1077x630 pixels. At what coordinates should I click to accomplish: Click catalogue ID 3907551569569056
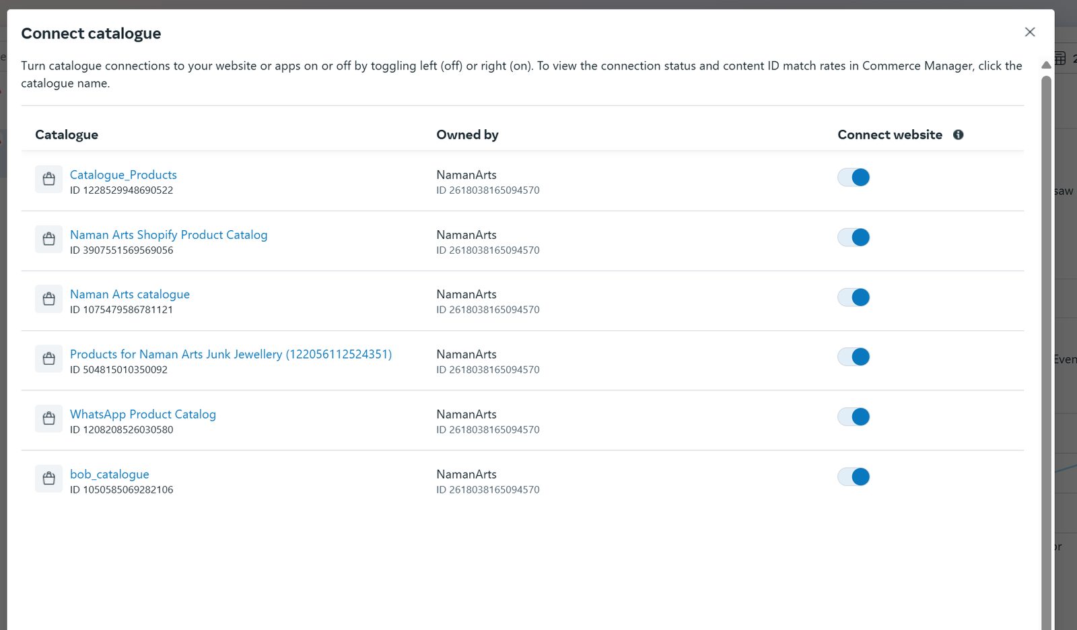[x=121, y=250]
